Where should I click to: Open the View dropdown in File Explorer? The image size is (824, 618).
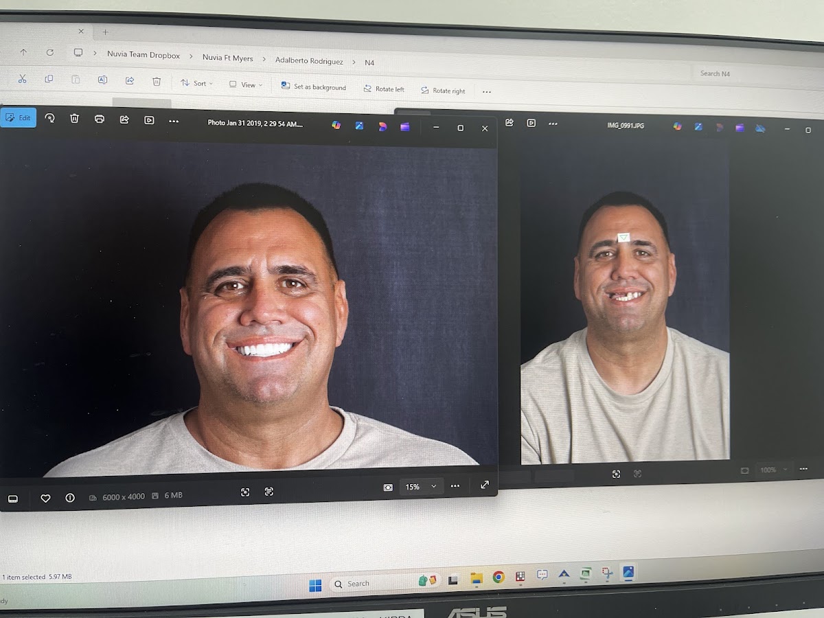pyautogui.click(x=245, y=84)
